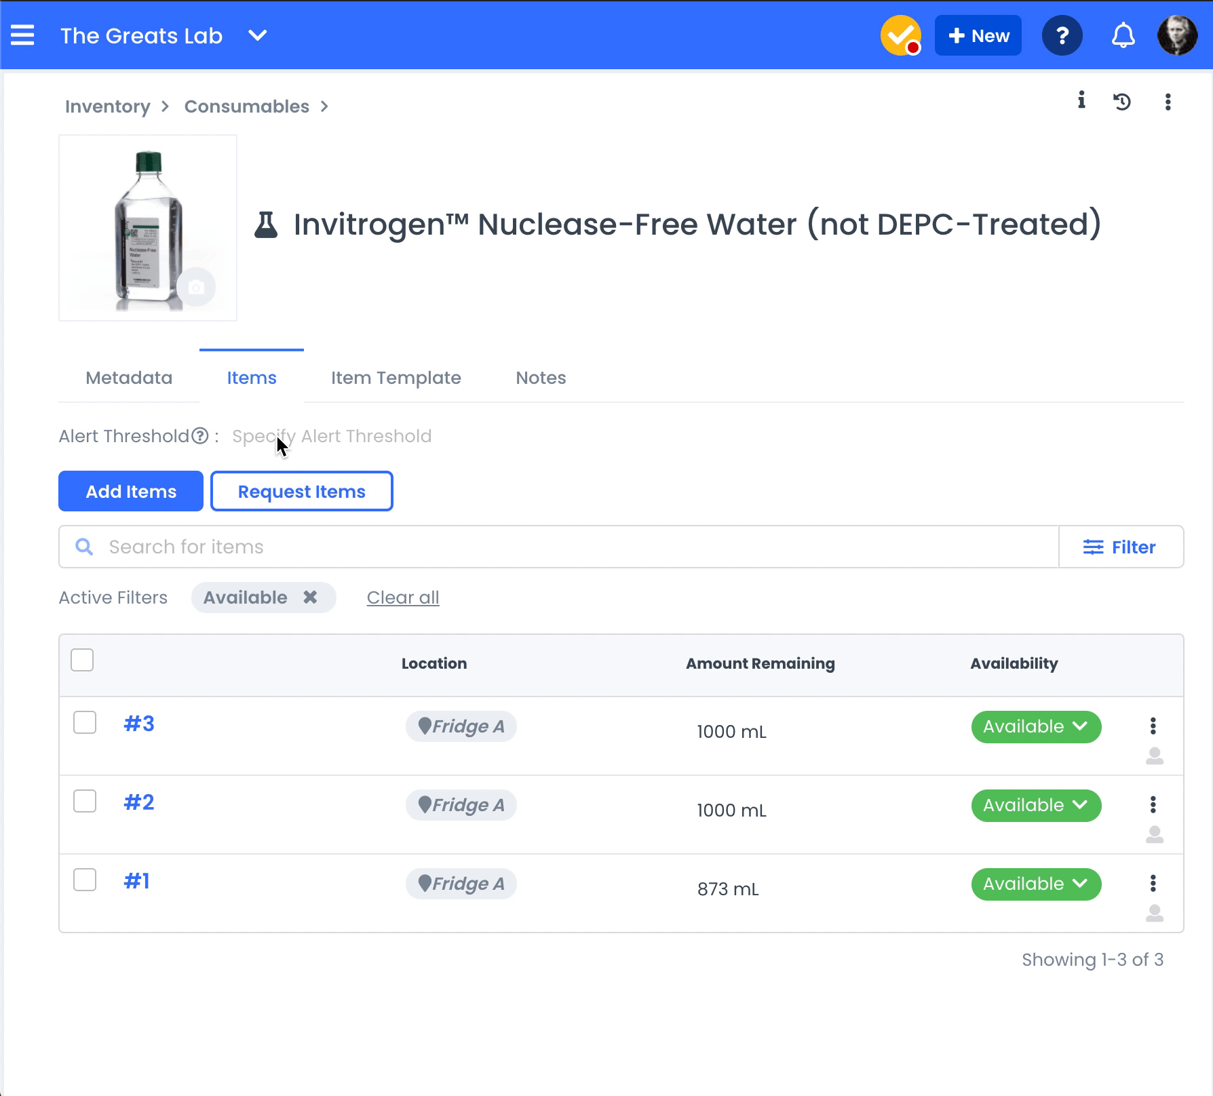Image resolution: width=1213 pixels, height=1096 pixels.
Task: Click the 1000 mL amount for item #3
Action: [x=732, y=732]
